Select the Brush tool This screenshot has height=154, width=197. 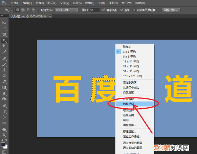coord(4,64)
